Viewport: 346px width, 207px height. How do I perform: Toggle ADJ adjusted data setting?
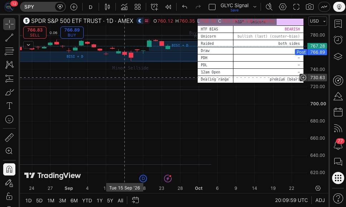tap(320, 200)
